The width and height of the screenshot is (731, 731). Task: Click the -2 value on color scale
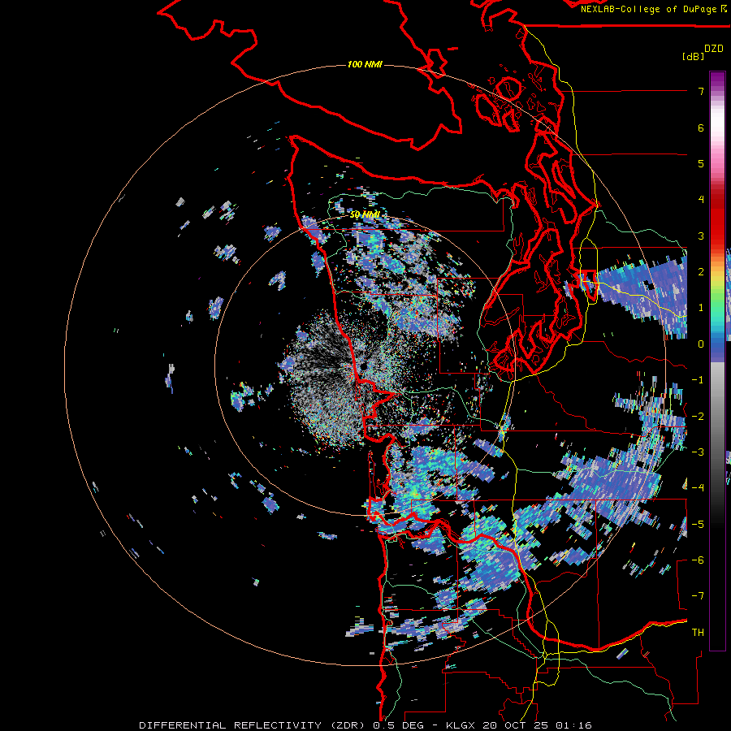[698, 417]
